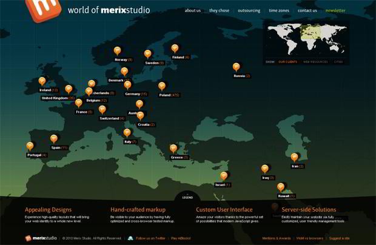Viewport: 376px width, 245px height.
Task: Open 'Suggest a site' footer link
Action: [x=339, y=238]
